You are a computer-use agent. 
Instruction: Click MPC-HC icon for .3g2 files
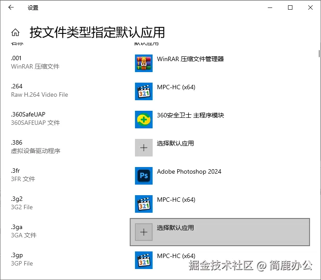point(144,204)
